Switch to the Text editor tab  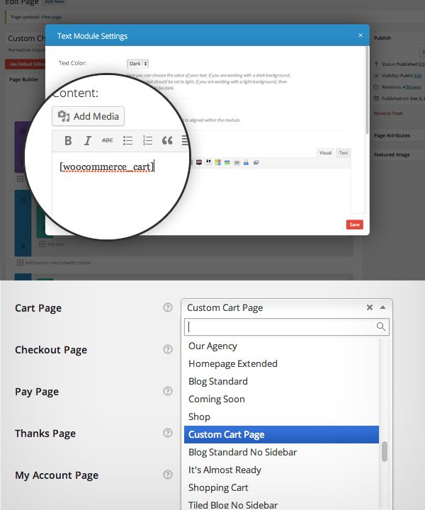click(x=343, y=153)
